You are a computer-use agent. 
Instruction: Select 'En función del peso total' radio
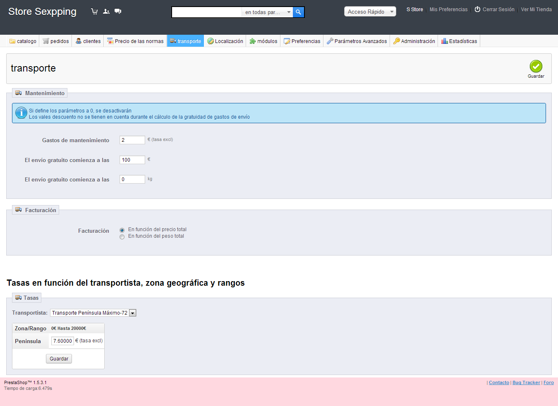(x=122, y=237)
